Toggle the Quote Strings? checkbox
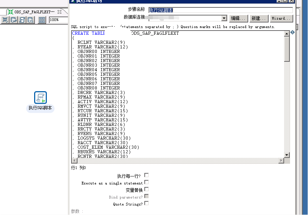 click(146, 203)
